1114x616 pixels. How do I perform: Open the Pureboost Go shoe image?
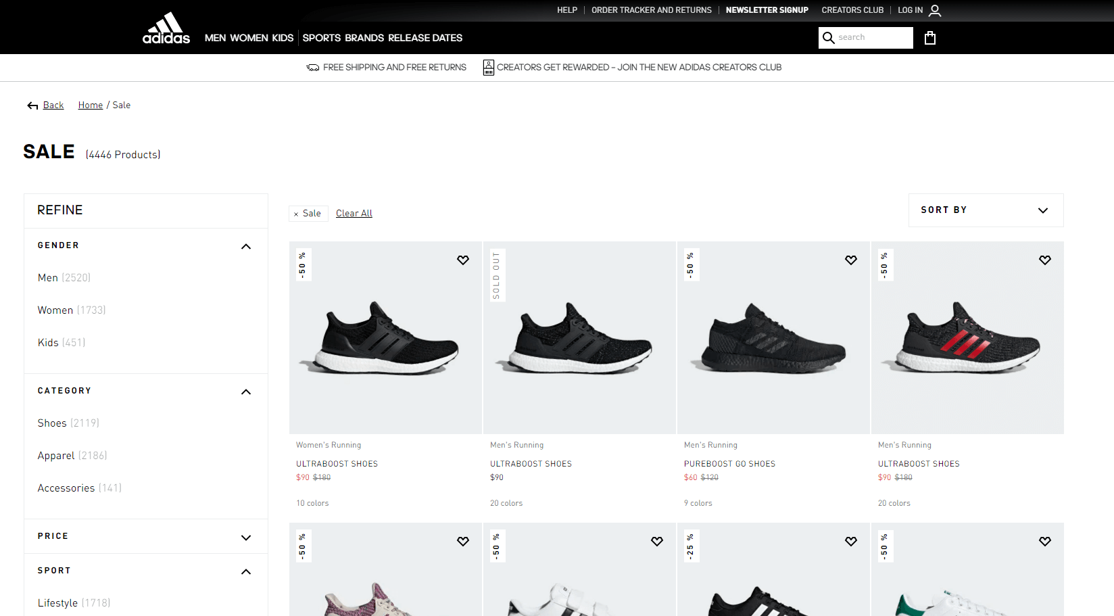[774, 338]
